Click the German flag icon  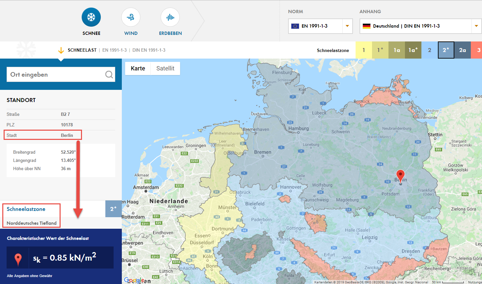tap(366, 26)
